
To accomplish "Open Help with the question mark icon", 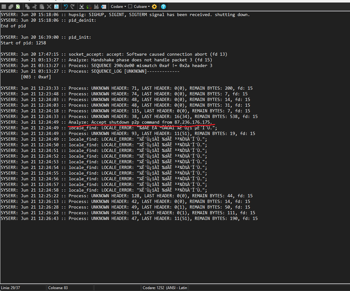I will (x=164, y=7).
